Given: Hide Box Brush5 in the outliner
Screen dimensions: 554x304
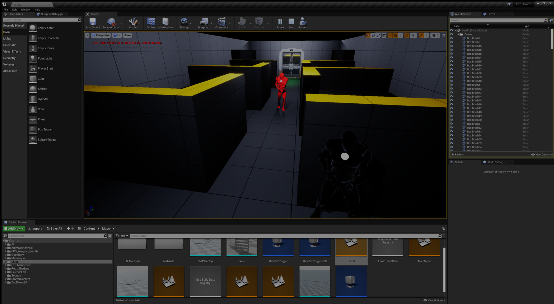Looking at the screenshot, I should pyautogui.click(x=452, y=42).
